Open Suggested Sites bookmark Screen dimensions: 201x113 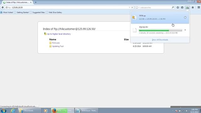pos(37,13)
